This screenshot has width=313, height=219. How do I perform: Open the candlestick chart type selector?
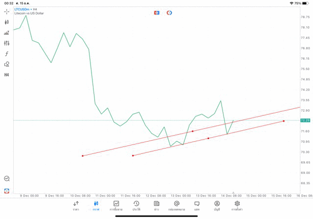[7, 22]
